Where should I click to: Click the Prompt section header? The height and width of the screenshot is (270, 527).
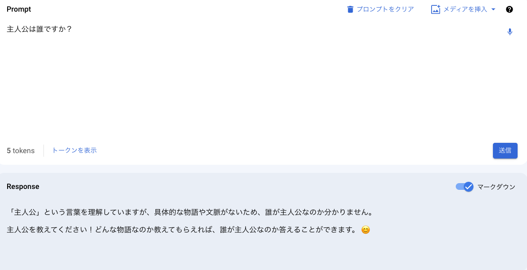[x=19, y=9]
